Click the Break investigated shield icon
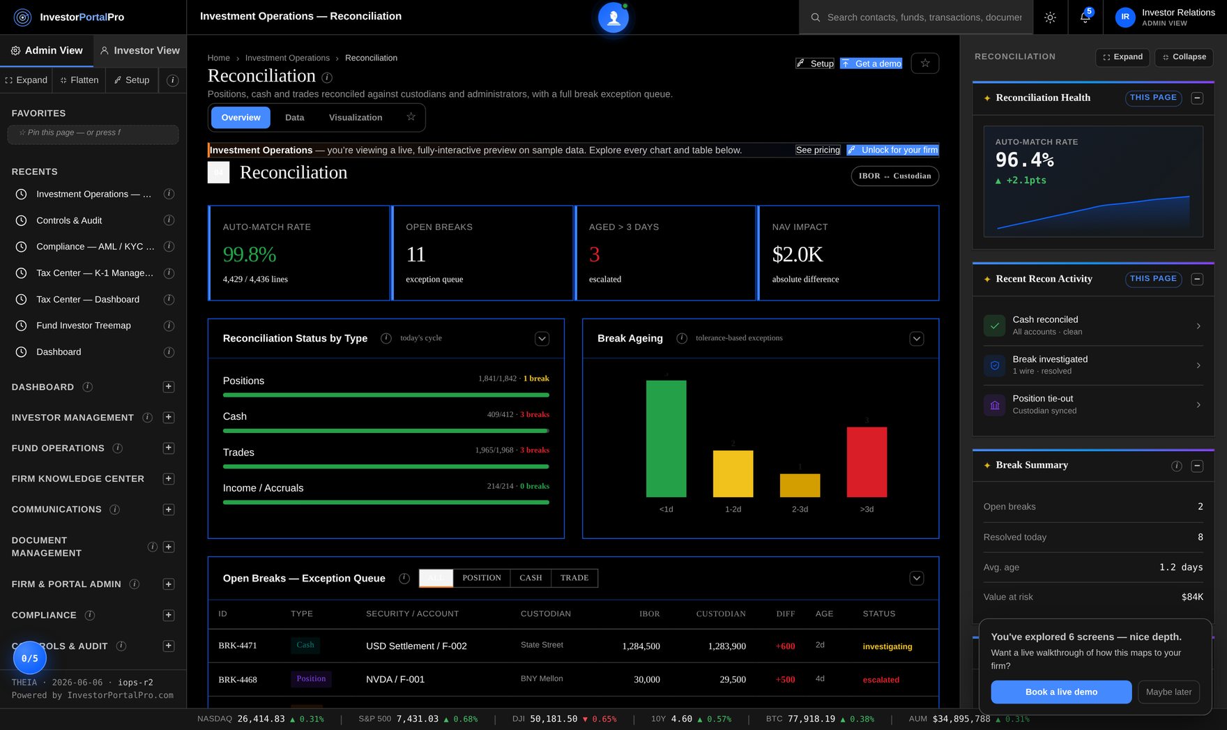This screenshot has width=1227, height=730. [x=995, y=365]
